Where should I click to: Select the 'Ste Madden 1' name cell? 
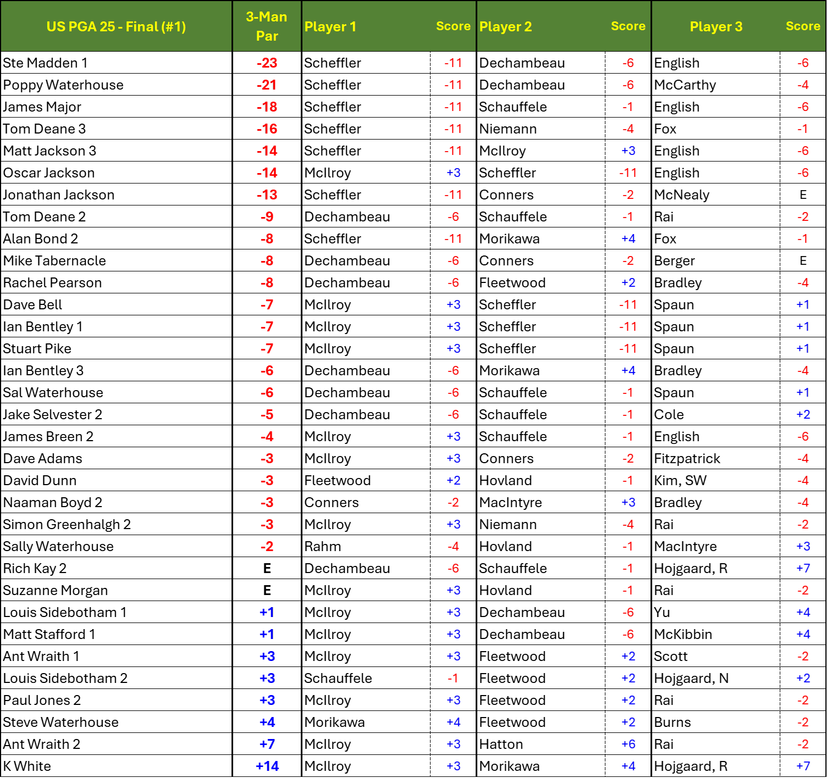[x=116, y=63]
